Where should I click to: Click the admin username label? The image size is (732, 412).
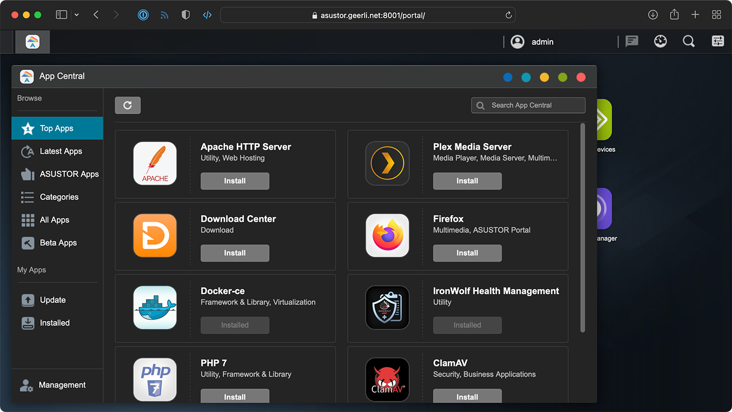click(542, 42)
